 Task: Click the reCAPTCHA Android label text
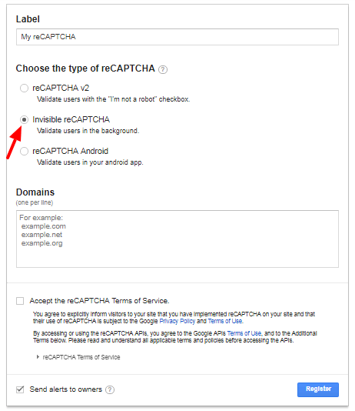pyautogui.click(x=71, y=152)
